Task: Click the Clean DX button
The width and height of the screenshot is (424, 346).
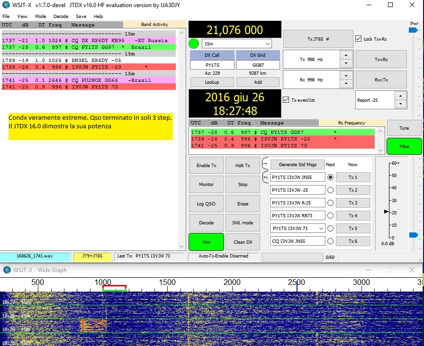Action: (x=243, y=242)
